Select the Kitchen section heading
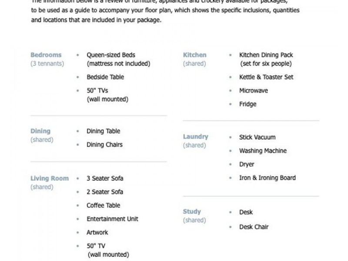 (x=194, y=55)
